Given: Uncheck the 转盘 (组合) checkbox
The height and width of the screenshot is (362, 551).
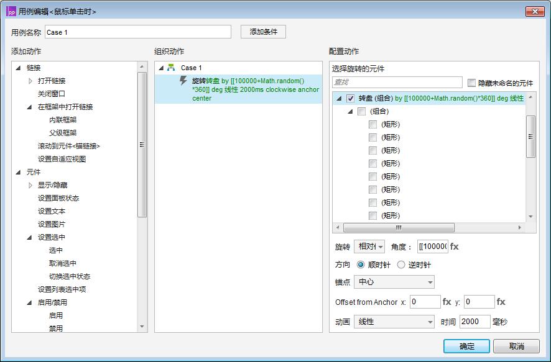Looking at the screenshot, I should tap(350, 99).
